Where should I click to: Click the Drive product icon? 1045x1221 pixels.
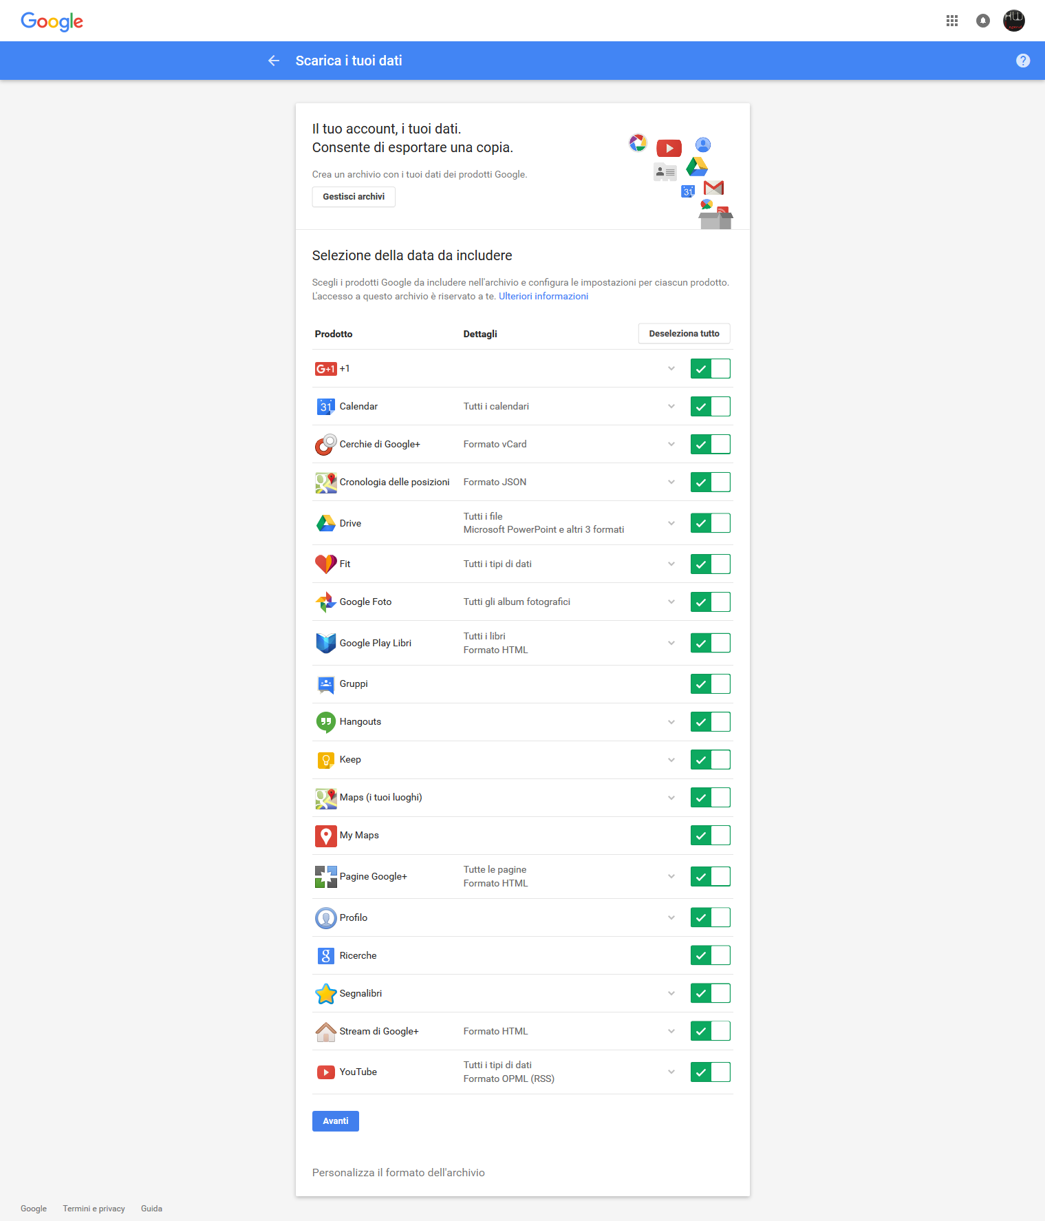click(326, 523)
